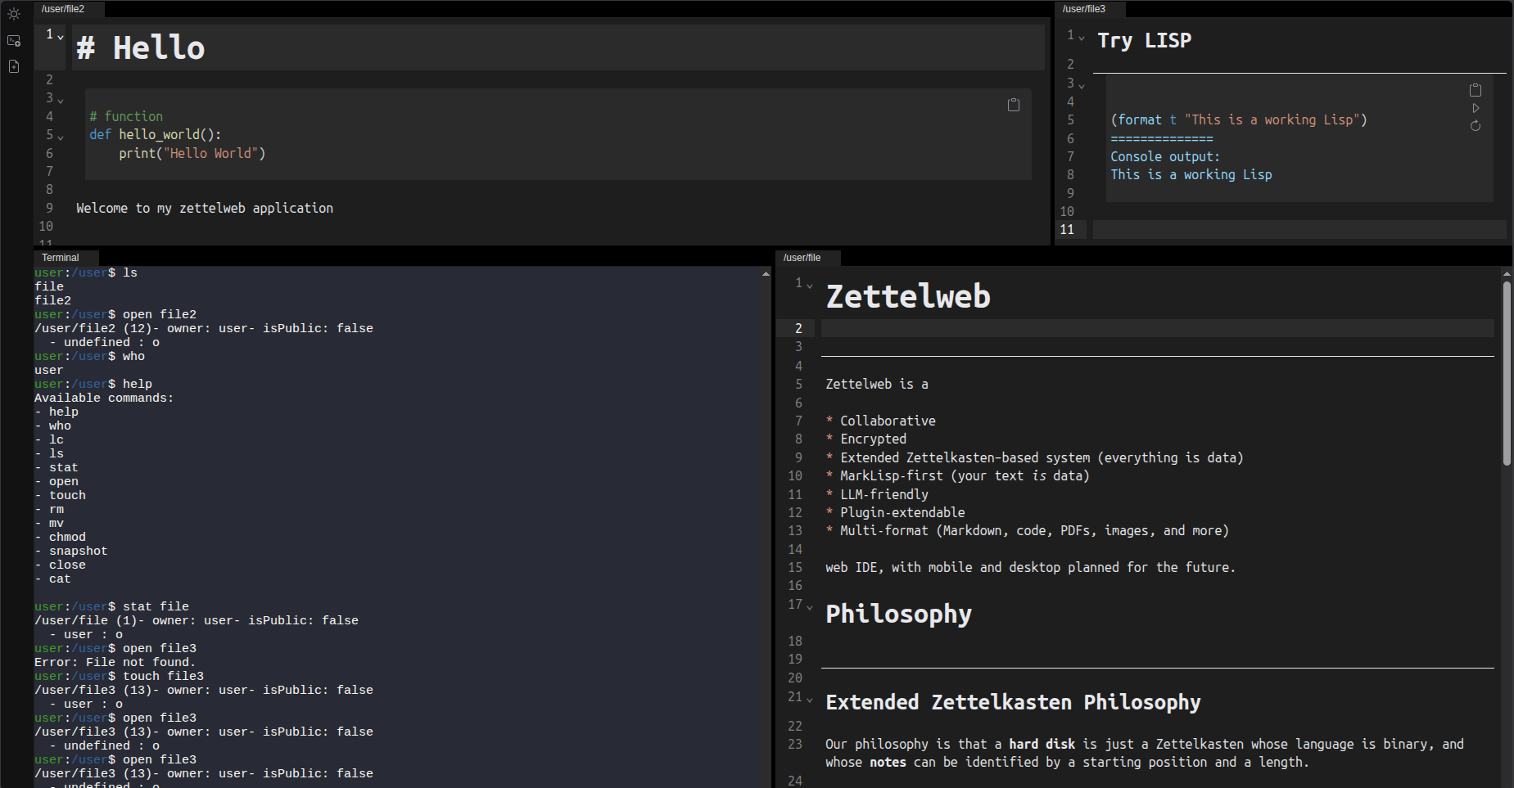Click the '* LLM-friendly' bullet
This screenshot has width=1514, height=788.
[x=877, y=495]
